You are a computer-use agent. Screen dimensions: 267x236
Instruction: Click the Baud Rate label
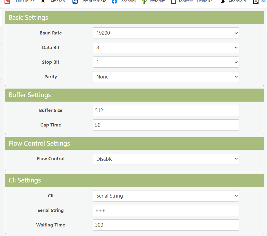51,33
